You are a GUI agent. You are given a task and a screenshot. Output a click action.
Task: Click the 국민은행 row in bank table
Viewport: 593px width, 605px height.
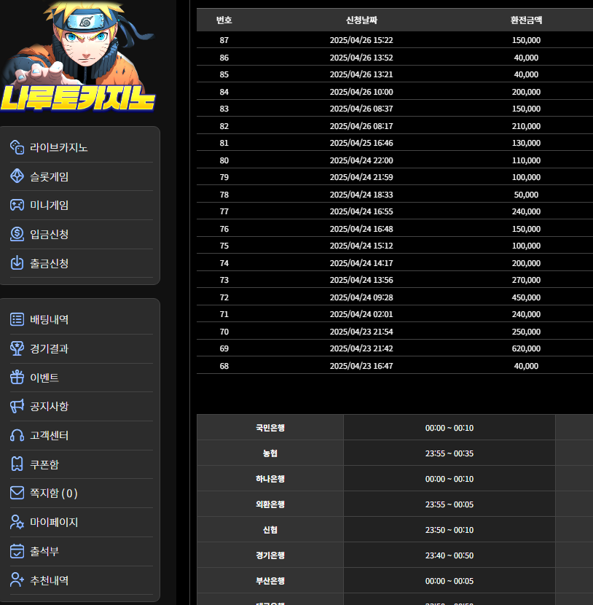270,428
